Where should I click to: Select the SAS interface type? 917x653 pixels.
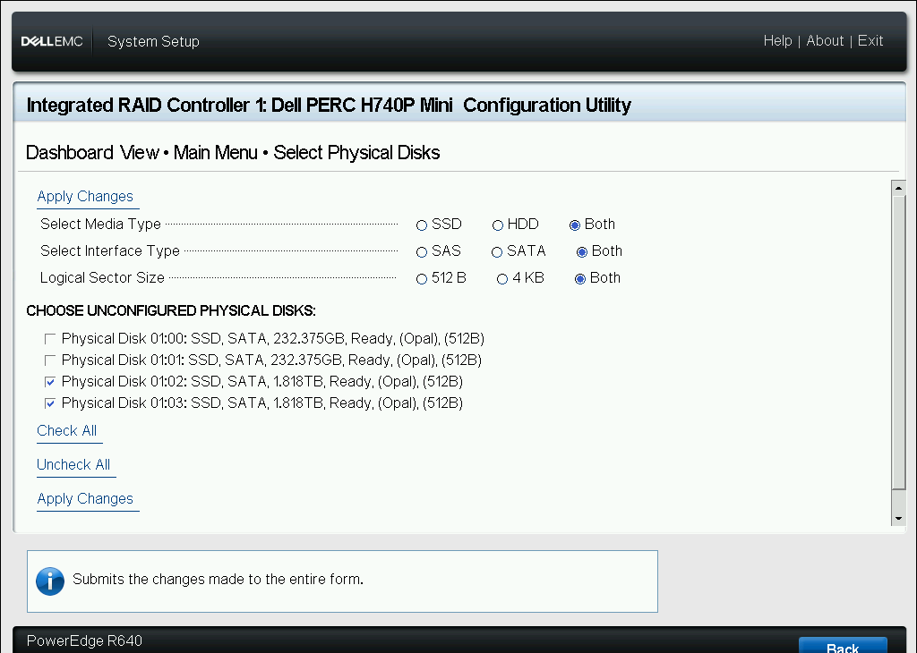(x=421, y=251)
